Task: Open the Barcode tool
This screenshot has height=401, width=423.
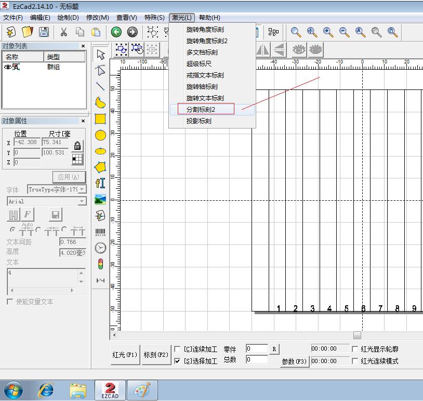Action: point(100,231)
